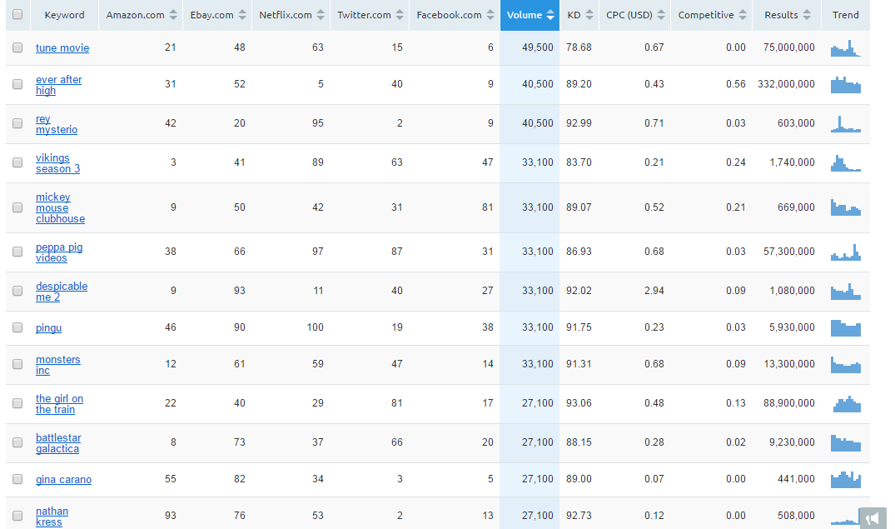Click results value 57,300,000

tap(788, 252)
